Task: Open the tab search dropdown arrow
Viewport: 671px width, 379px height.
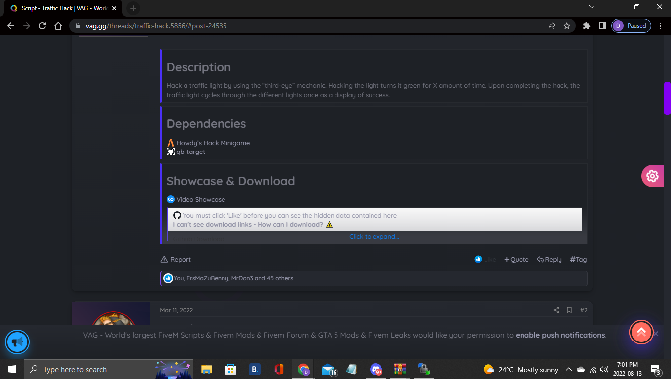Action: pos(592,7)
